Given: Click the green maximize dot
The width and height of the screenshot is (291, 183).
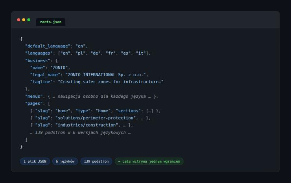Looking at the screenshot, I should 29,20.
